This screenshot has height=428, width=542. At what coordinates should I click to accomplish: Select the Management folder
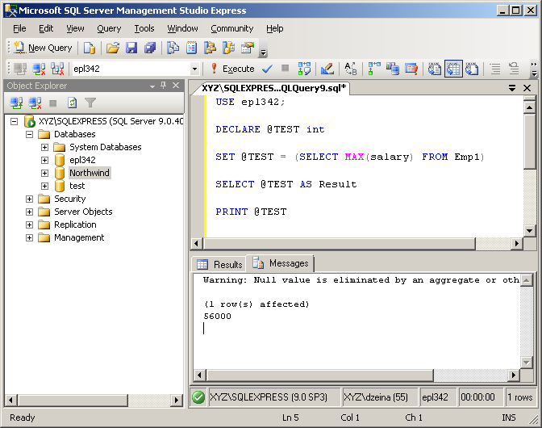[x=79, y=237]
